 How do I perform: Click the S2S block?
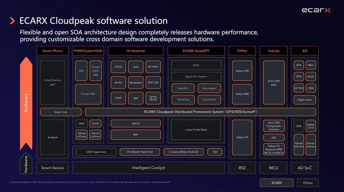click(x=274, y=138)
